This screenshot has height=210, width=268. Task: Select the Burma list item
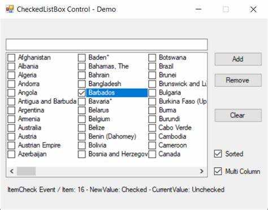coord(167,110)
